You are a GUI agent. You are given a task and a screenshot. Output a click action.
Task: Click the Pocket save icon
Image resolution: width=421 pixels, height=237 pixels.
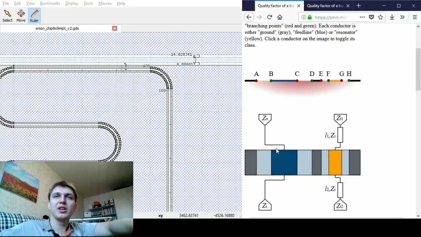[371, 17]
